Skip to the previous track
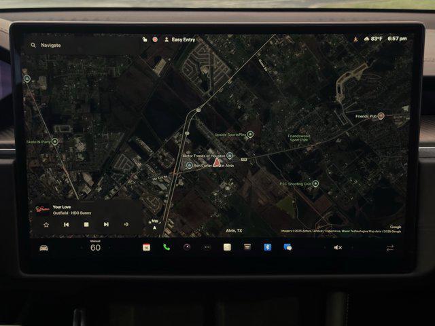The height and width of the screenshot is (326, 435). coord(67,224)
